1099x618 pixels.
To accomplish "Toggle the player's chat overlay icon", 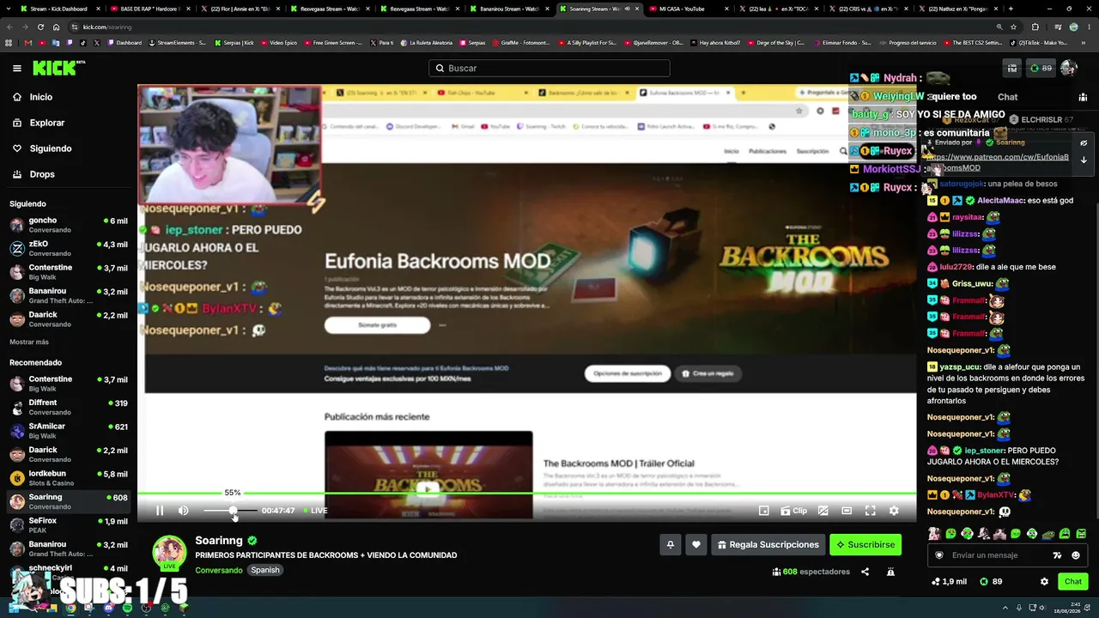I will click(x=823, y=511).
